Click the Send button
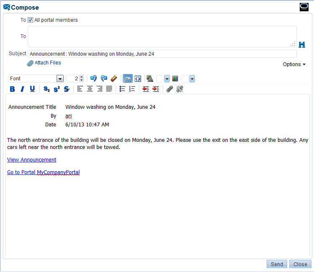This screenshot has height=272, width=314. pyautogui.click(x=277, y=264)
